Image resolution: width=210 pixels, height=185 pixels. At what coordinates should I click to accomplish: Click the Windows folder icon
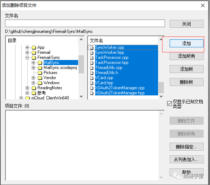coord(40,83)
